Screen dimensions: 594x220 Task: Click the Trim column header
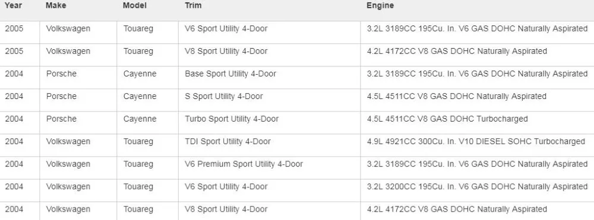click(x=193, y=6)
